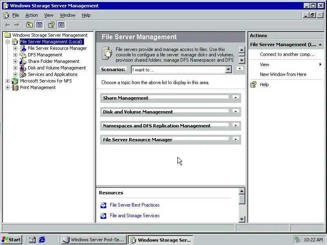The width and height of the screenshot is (327, 245).
Task: Open the Scenarios 'I want to ...' dropdown
Action: coord(228,69)
